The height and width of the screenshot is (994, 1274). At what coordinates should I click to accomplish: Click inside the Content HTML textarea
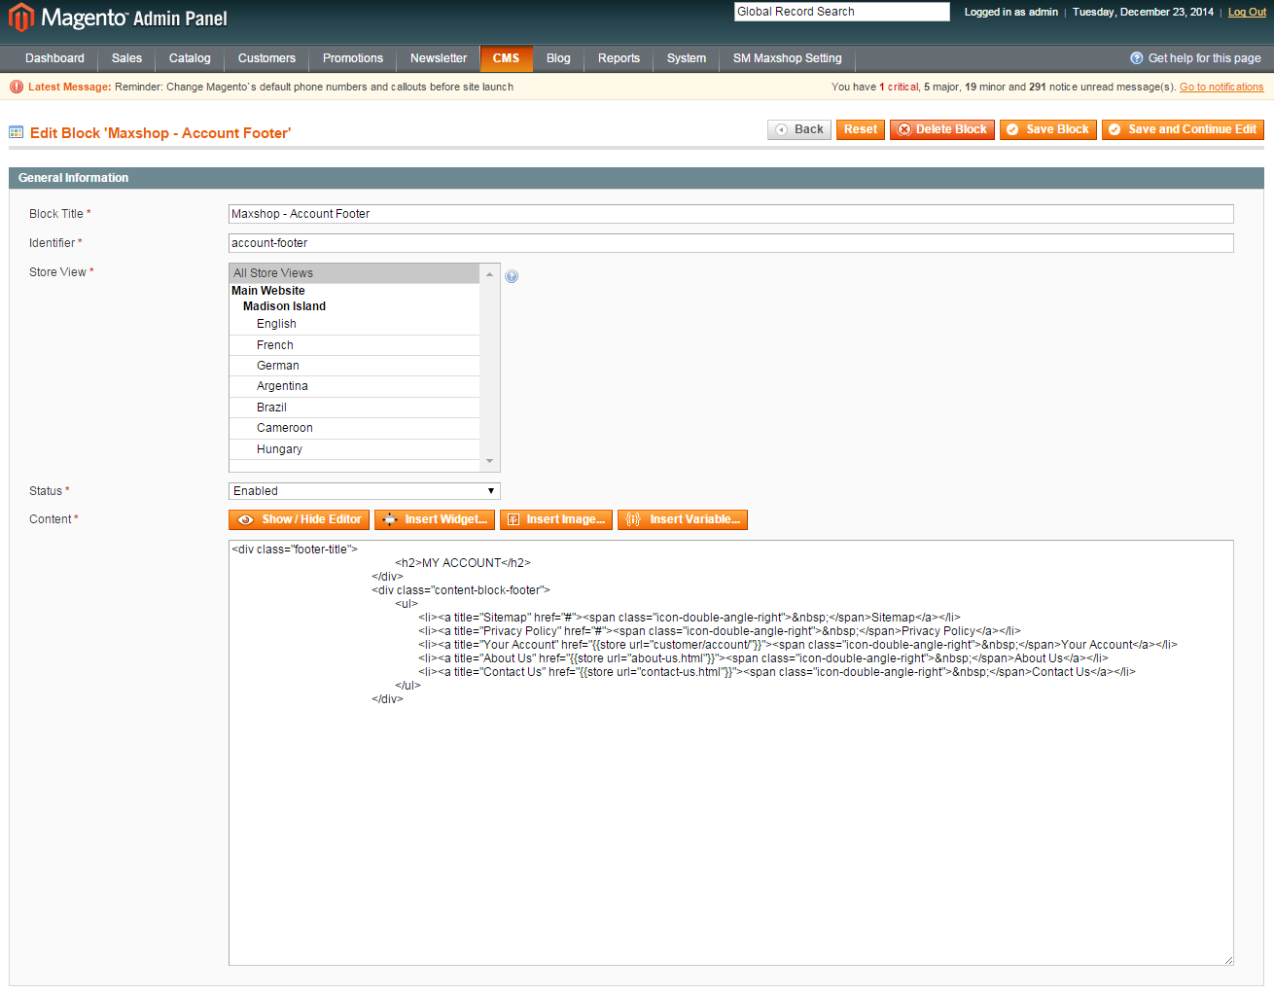click(x=731, y=753)
